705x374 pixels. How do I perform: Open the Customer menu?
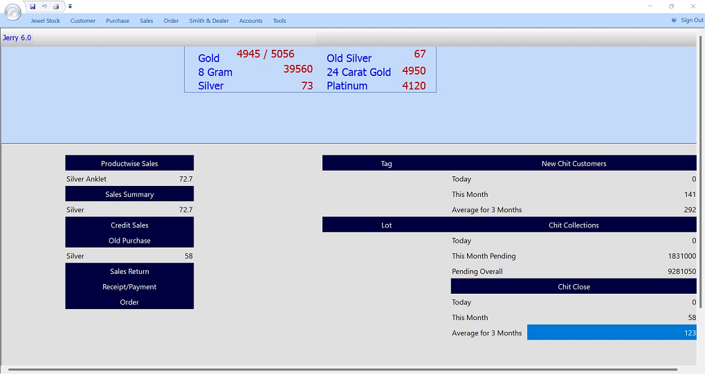(x=83, y=21)
